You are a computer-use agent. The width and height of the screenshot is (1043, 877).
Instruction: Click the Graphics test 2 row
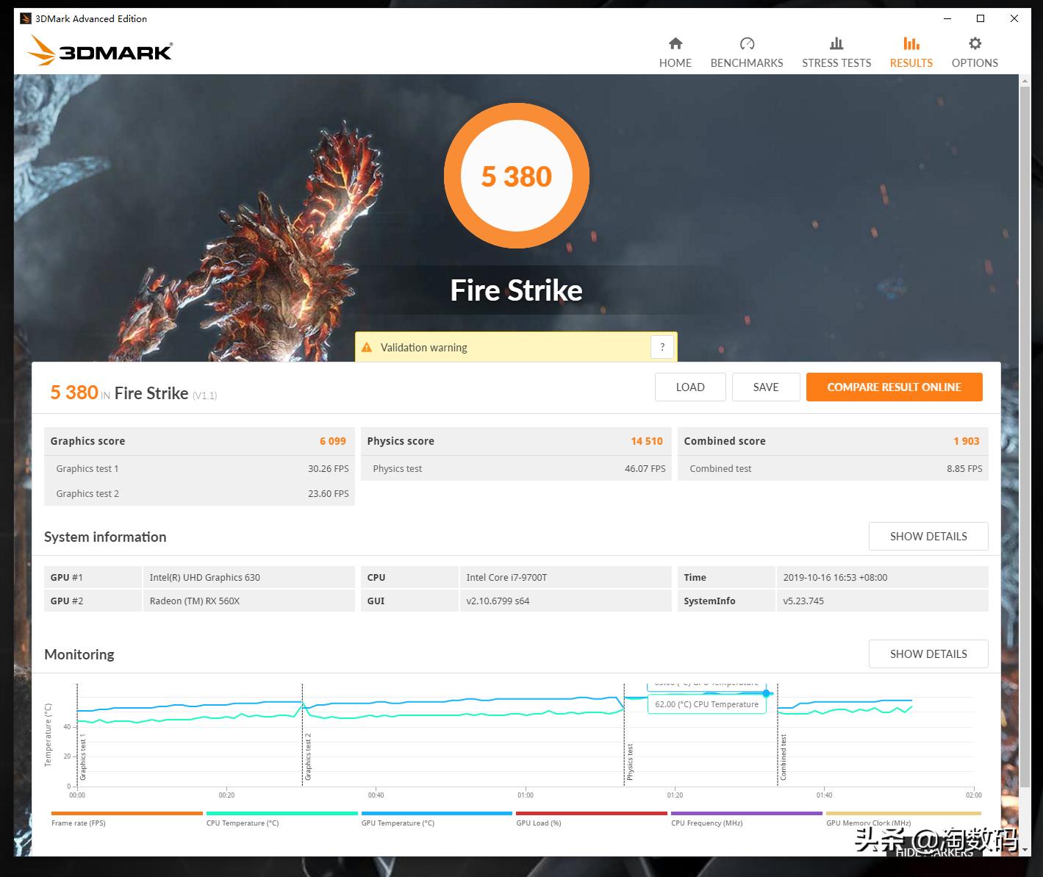pos(200,493)
